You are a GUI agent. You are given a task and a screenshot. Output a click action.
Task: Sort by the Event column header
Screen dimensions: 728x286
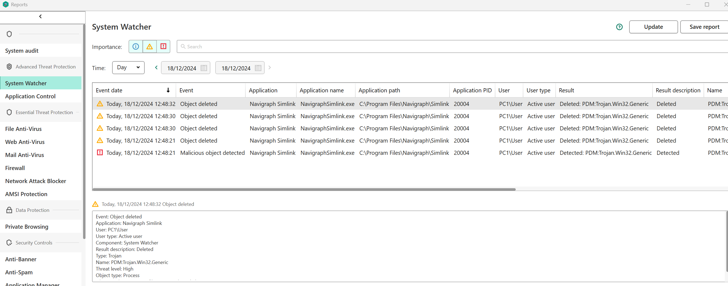point(211,90)
